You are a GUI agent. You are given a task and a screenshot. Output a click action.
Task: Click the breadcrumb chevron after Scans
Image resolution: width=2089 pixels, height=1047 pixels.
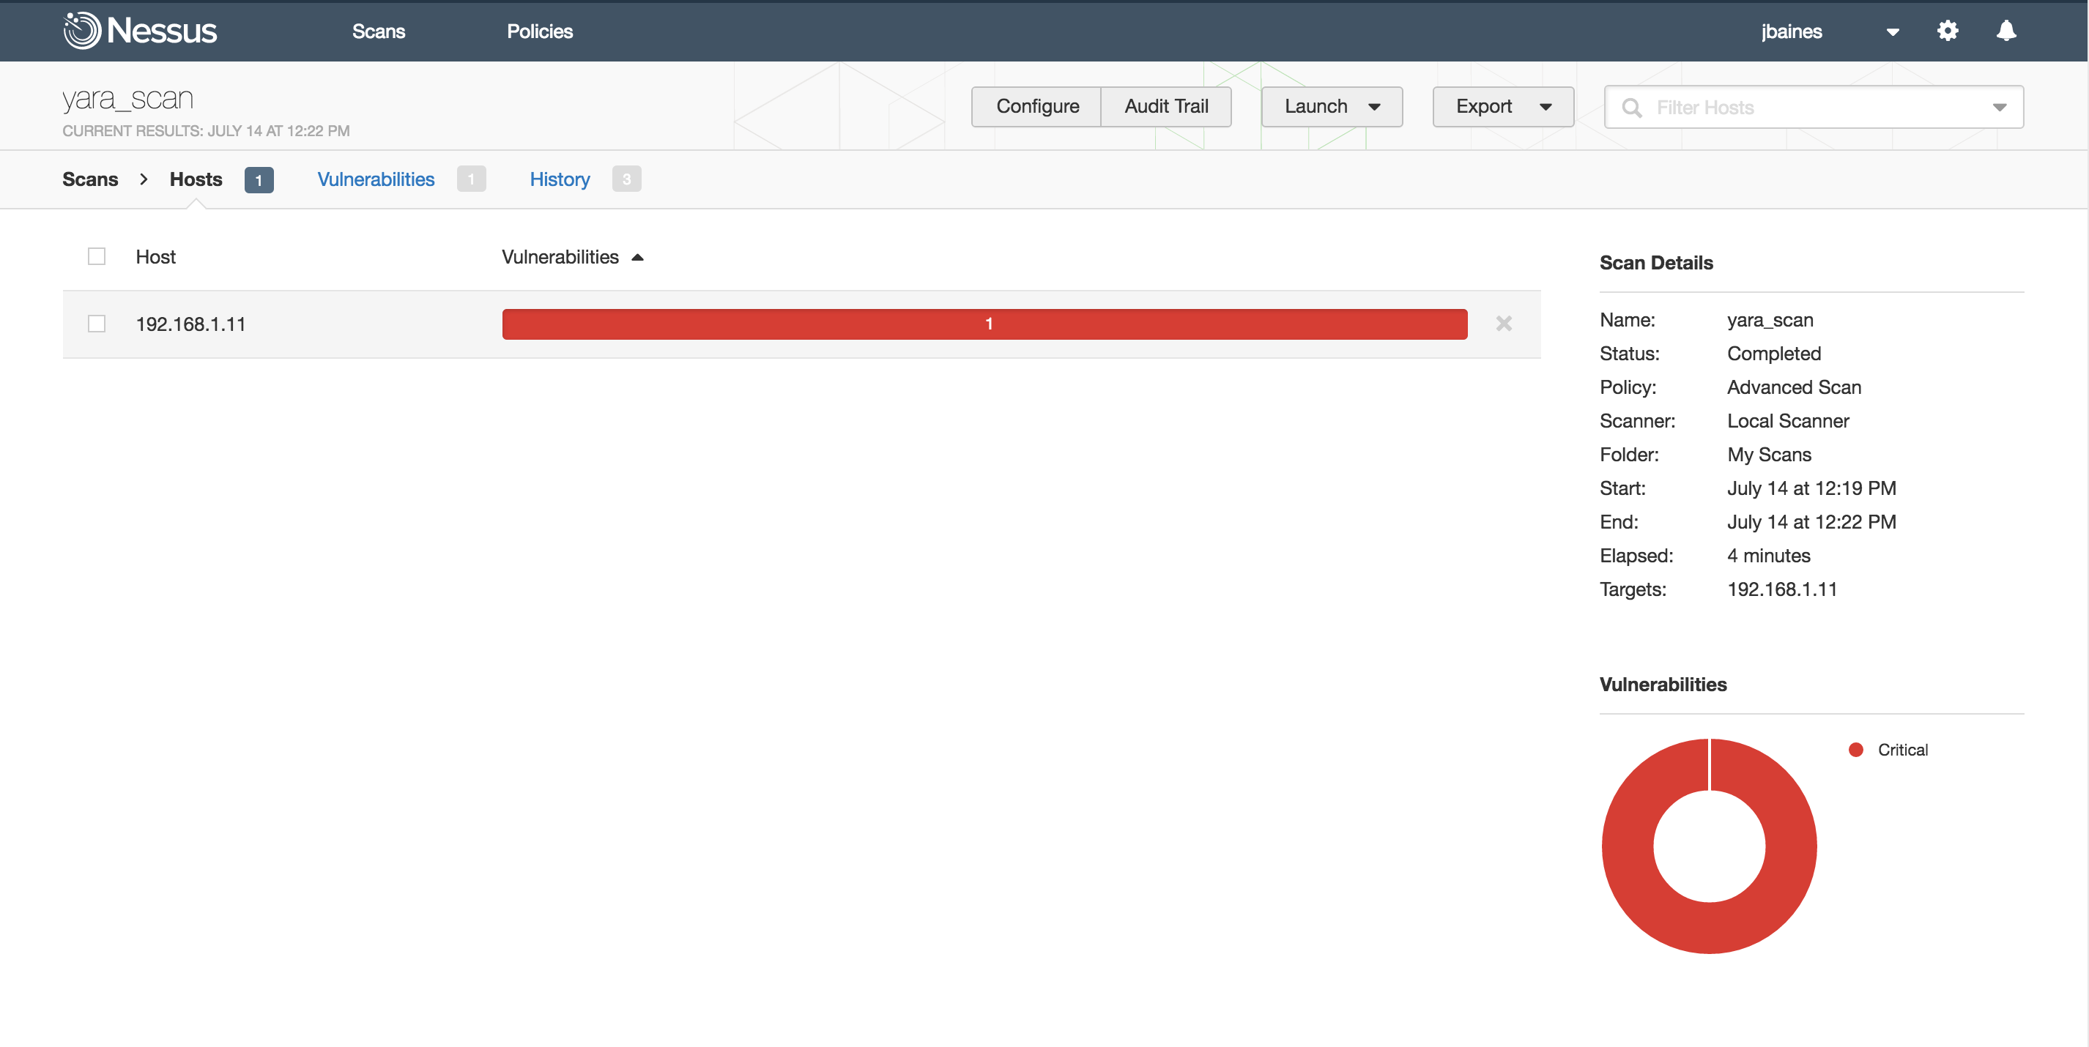[144, 179]
